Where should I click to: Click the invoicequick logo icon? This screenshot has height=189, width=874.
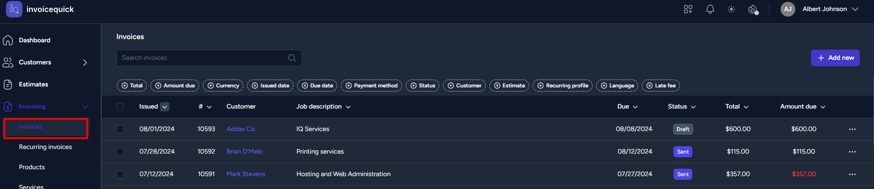(14, 9)
